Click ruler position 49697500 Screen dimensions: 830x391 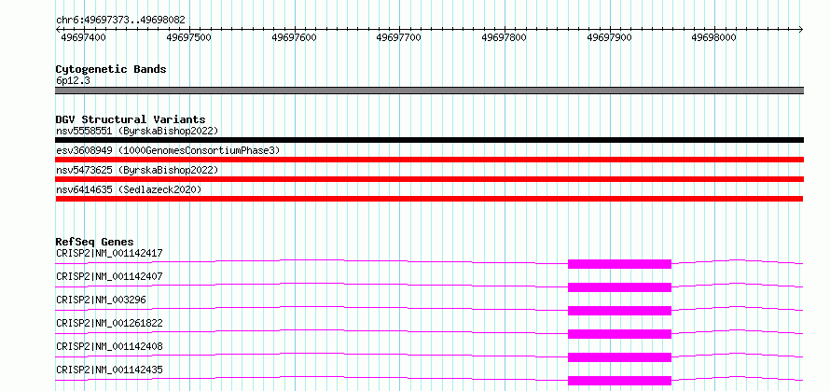click(x=189, y=37)
